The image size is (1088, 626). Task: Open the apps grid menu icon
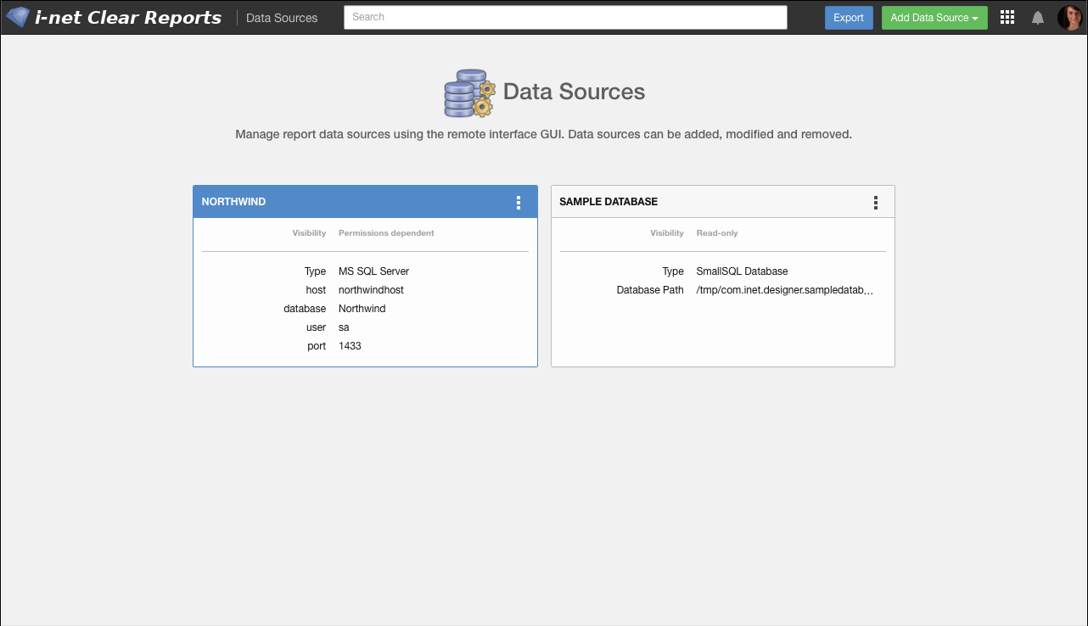click(1007, 17)
